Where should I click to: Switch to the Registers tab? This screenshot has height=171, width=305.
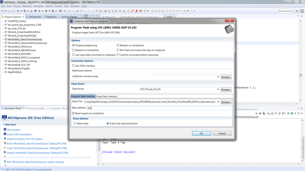click(x=50, y=17)
